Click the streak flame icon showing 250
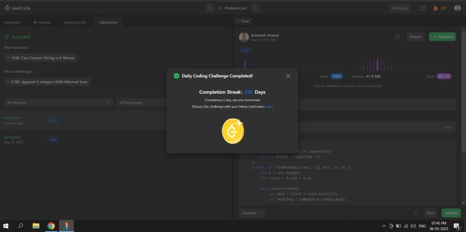 tap(440, 8)
